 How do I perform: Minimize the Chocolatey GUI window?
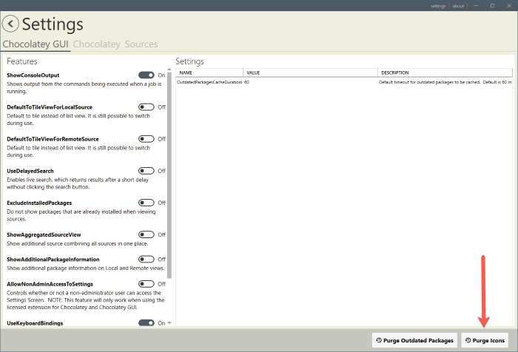(476, 6)
